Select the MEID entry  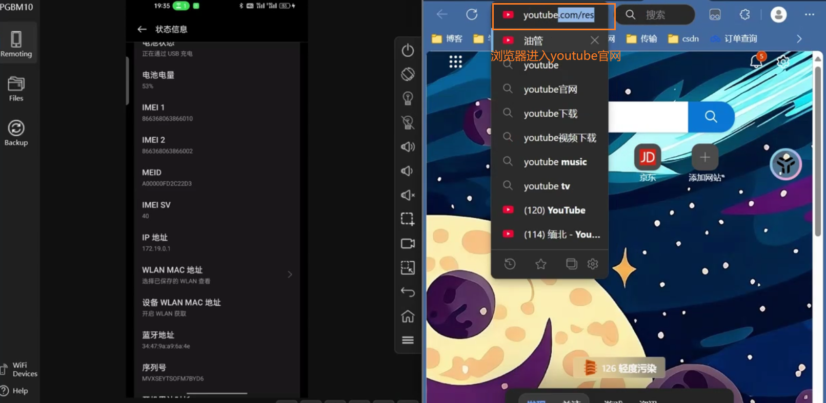click(x=217, y=178)
